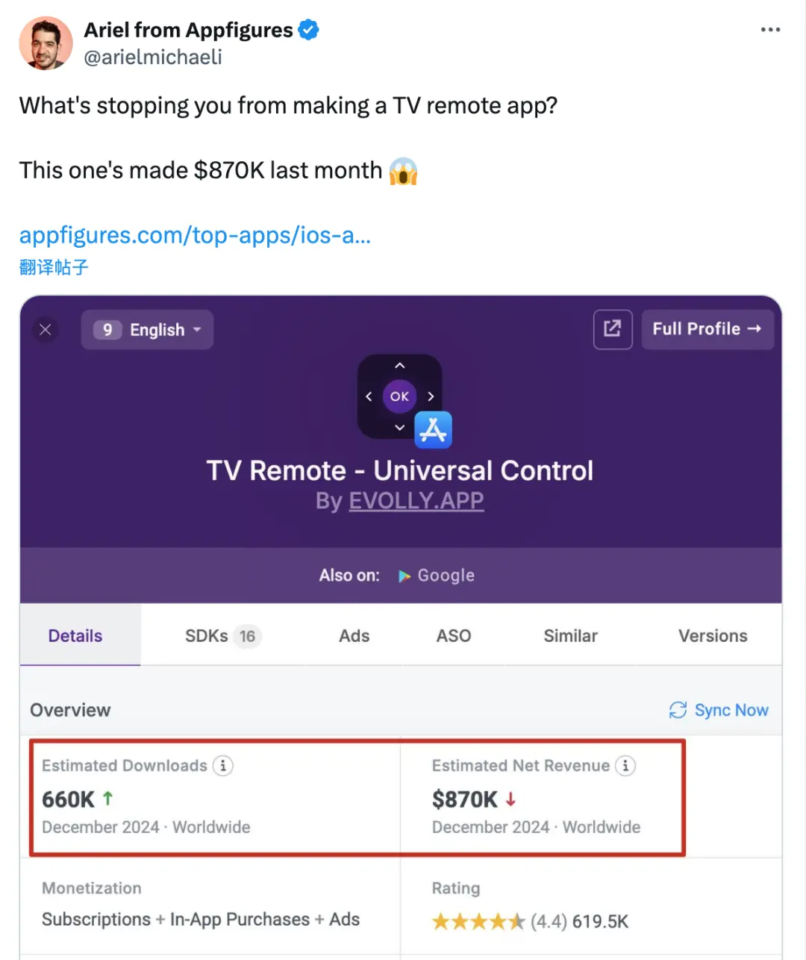Open the three-dot more options menu
806x960 pixels.
tap(770, 30)
